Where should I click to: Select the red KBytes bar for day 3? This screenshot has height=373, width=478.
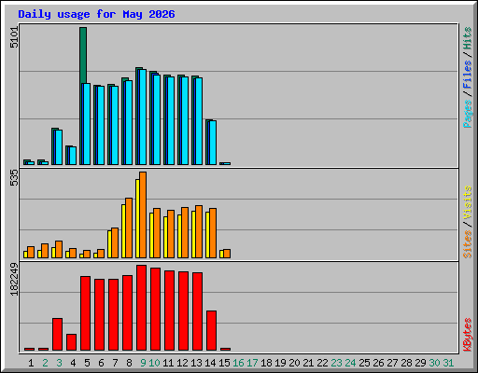[57, 334]
